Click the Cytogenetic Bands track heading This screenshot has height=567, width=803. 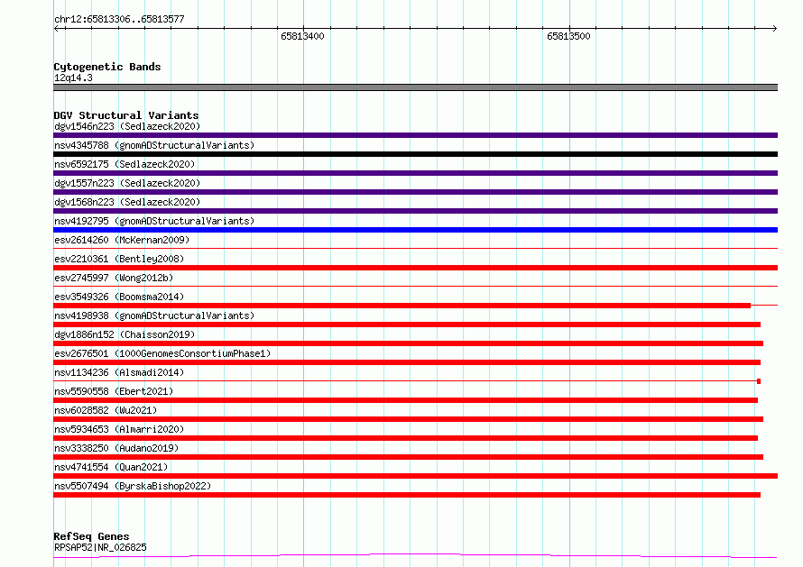pyautogui.click(x=107, y=67)
